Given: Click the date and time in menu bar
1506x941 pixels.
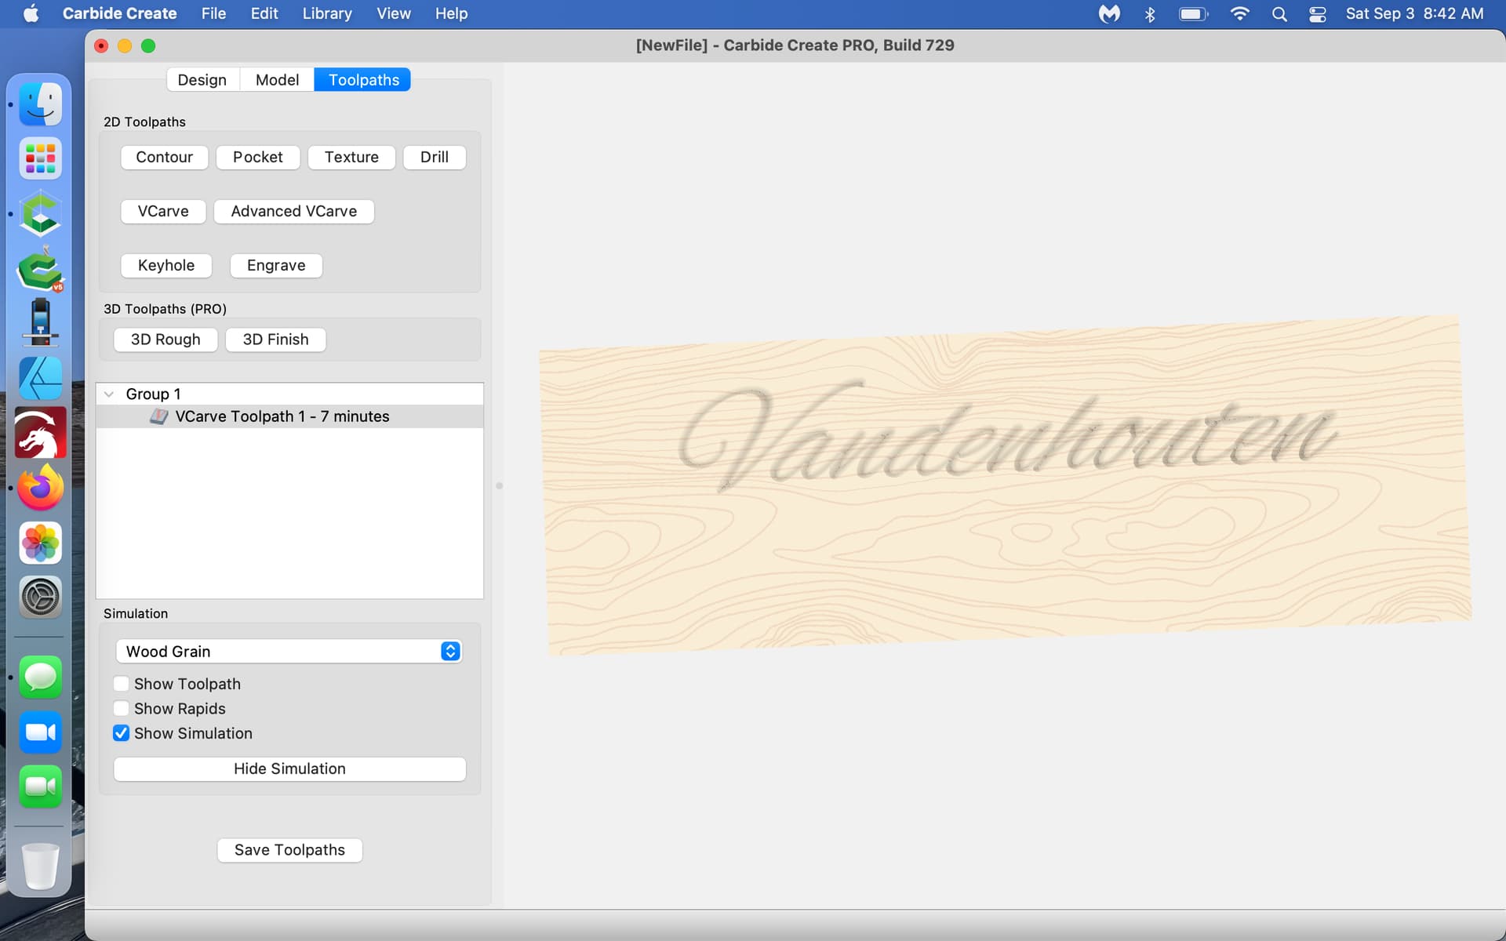Looking at the screenshot, I should (1414, 13).
